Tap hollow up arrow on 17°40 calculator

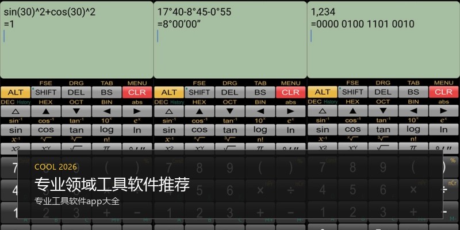tap(169, 111)
